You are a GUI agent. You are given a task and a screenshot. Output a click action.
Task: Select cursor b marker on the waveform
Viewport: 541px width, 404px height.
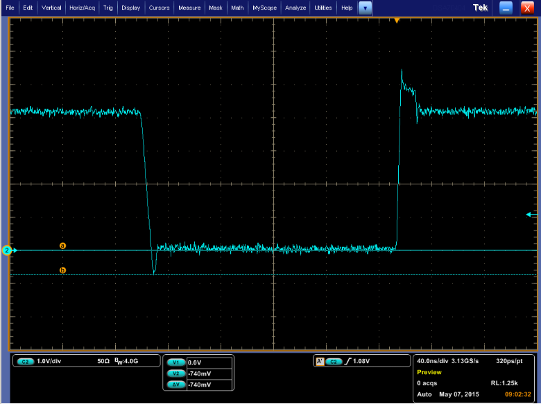pos(62,270)
